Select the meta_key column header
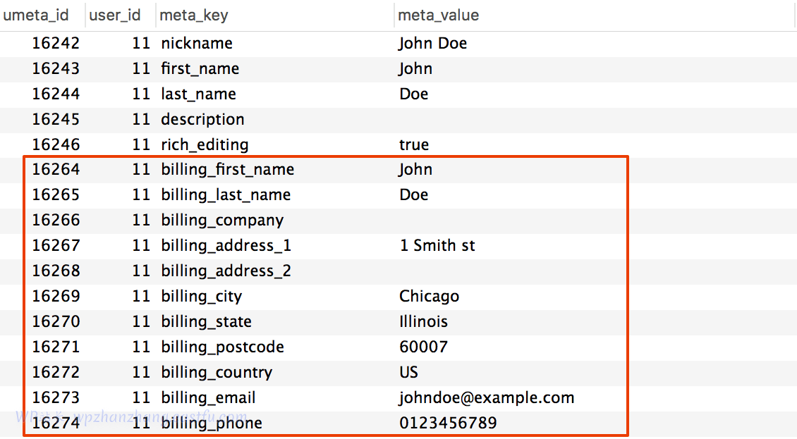The height and width of the screenshot is (439, 797). pos(194,15)
